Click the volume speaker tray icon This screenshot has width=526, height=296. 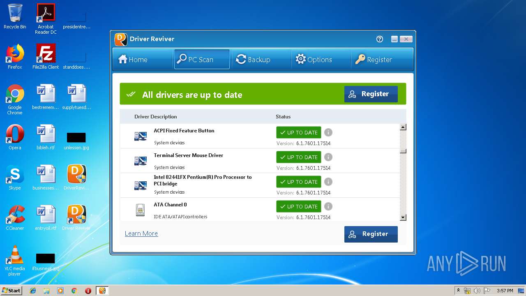477,291
